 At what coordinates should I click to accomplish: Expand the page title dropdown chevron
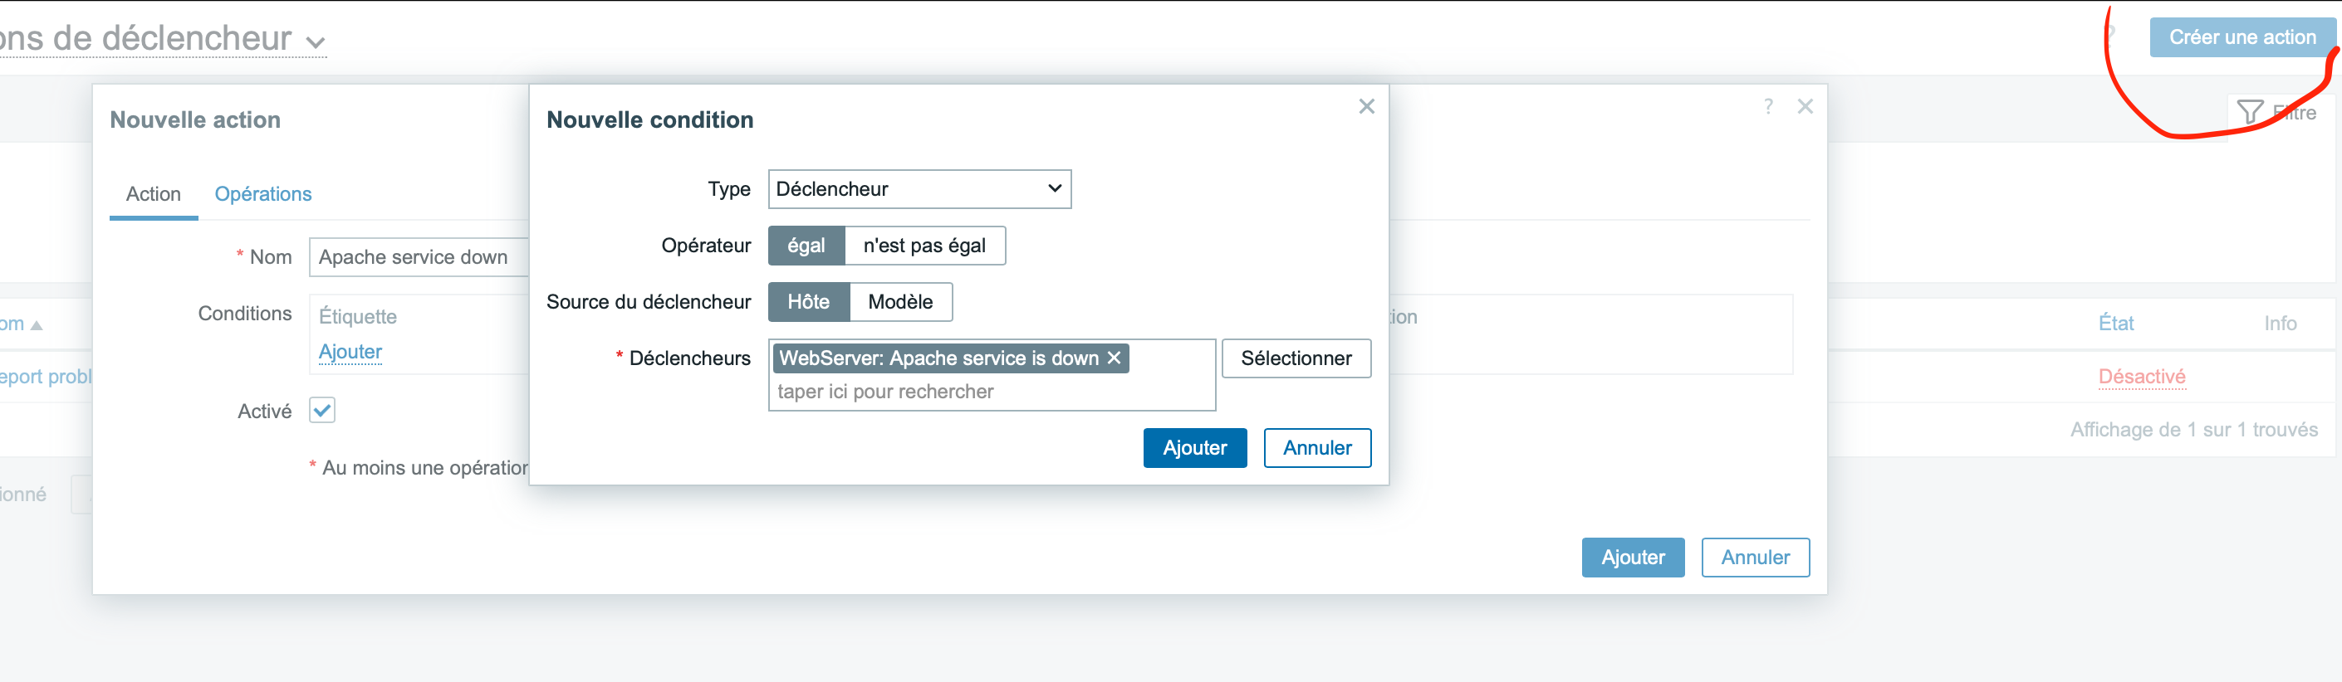[x=316, y=42]
